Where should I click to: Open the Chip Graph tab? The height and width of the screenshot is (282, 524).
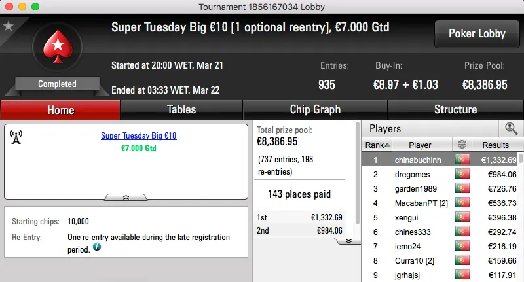point(315,109)
